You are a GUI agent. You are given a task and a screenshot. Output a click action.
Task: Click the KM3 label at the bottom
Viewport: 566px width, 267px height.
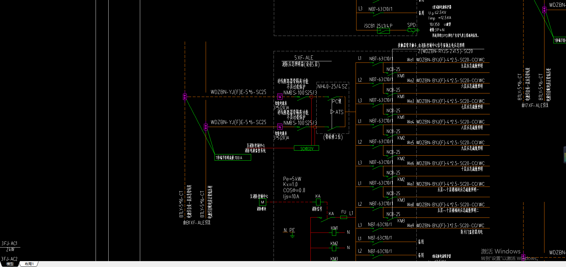pos(334,259)
